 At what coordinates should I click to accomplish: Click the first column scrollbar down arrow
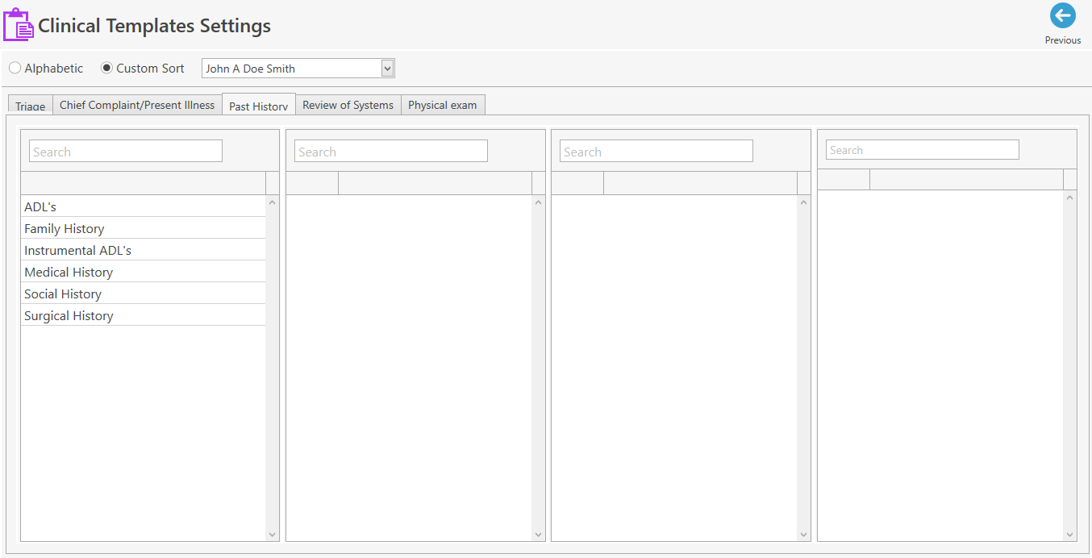272,534
